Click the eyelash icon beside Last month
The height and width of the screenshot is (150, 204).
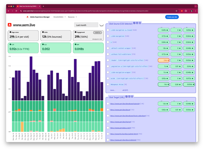click(x=101, y=25)
